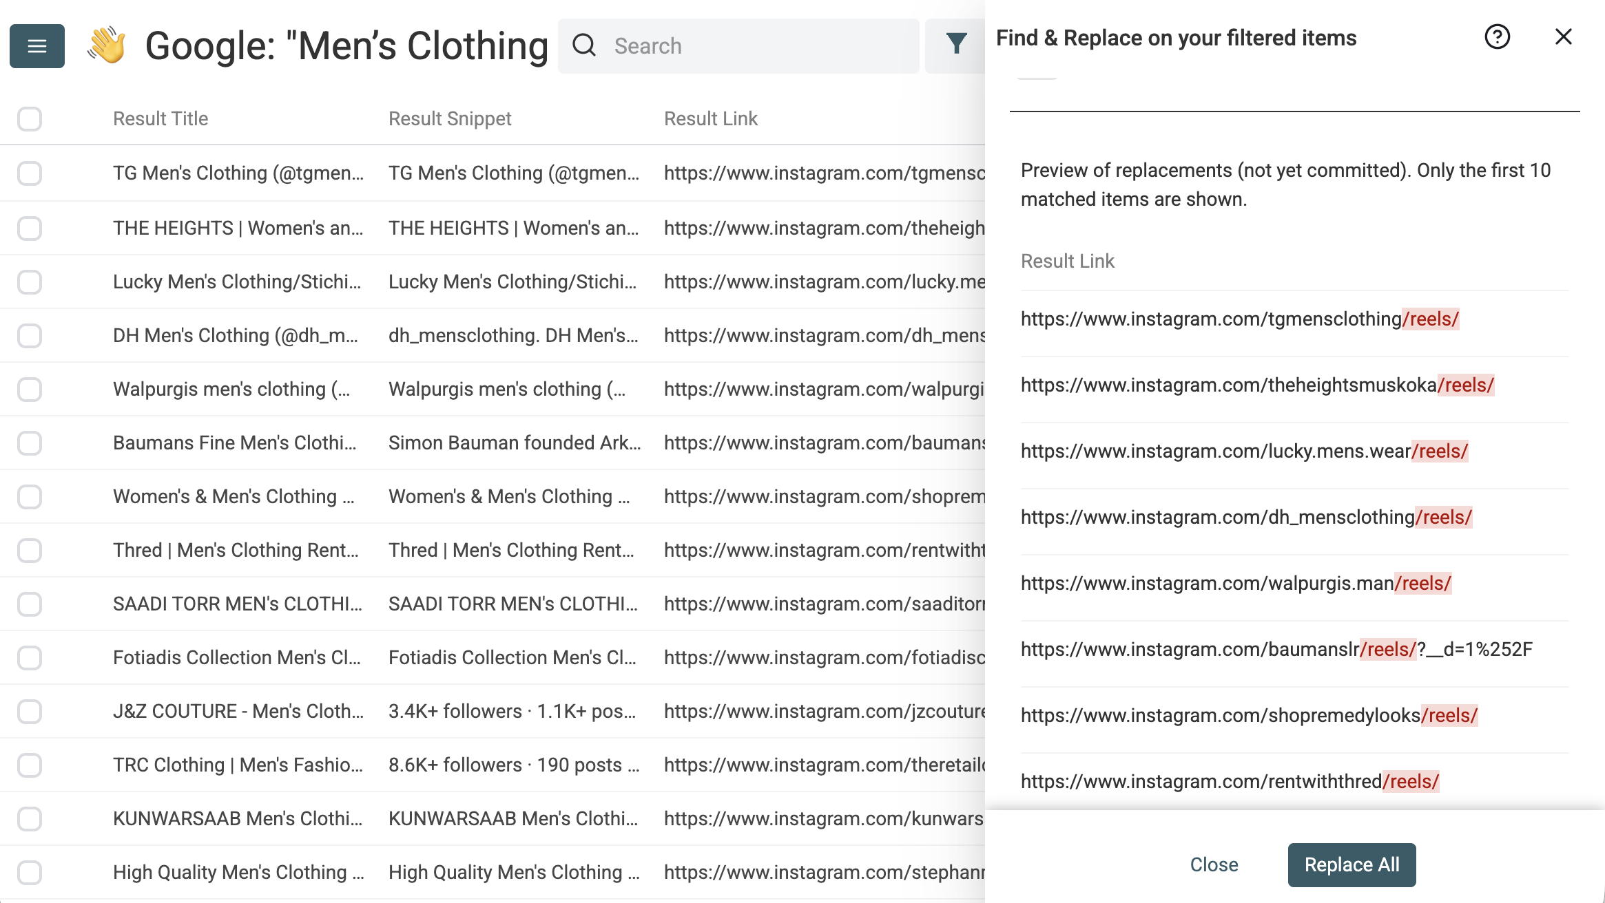Open the filter funnel icon
Image resolution: width=1605 pixels, height=903 pixels.
coord(956,44)
